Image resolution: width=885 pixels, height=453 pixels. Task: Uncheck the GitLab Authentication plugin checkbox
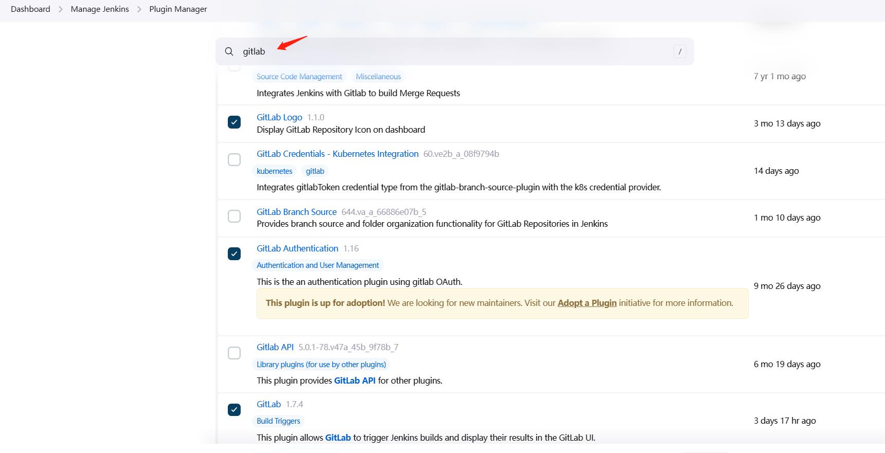pos(234,253)
